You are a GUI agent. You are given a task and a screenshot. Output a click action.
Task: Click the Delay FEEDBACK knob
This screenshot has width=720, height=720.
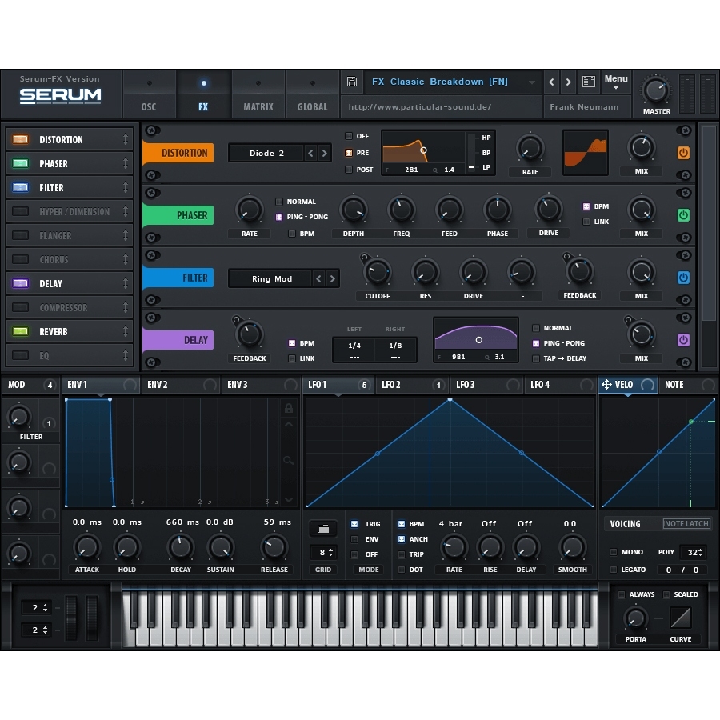pyautogui.click(x=250, y=334)
